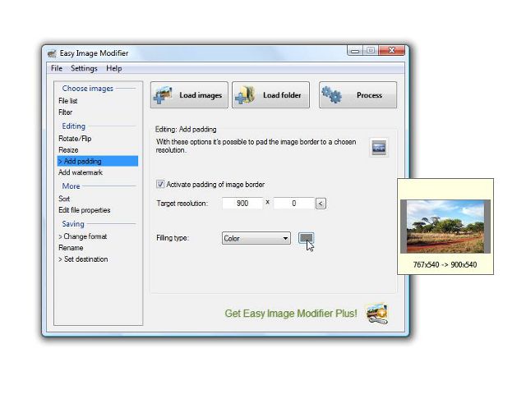Open the Filter section

pos(66,112)
